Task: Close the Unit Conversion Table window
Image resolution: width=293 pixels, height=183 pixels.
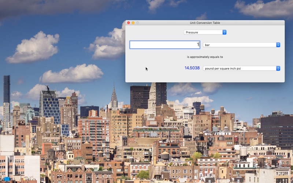Action: pos(129,23)
